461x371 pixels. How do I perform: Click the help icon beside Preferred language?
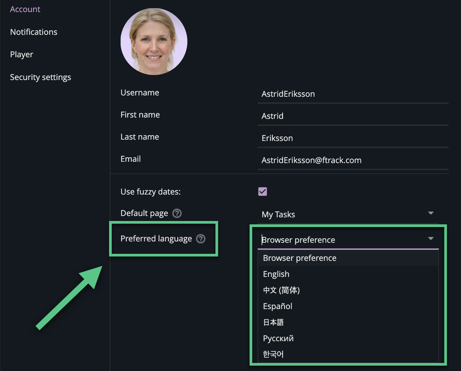(200, 239)
